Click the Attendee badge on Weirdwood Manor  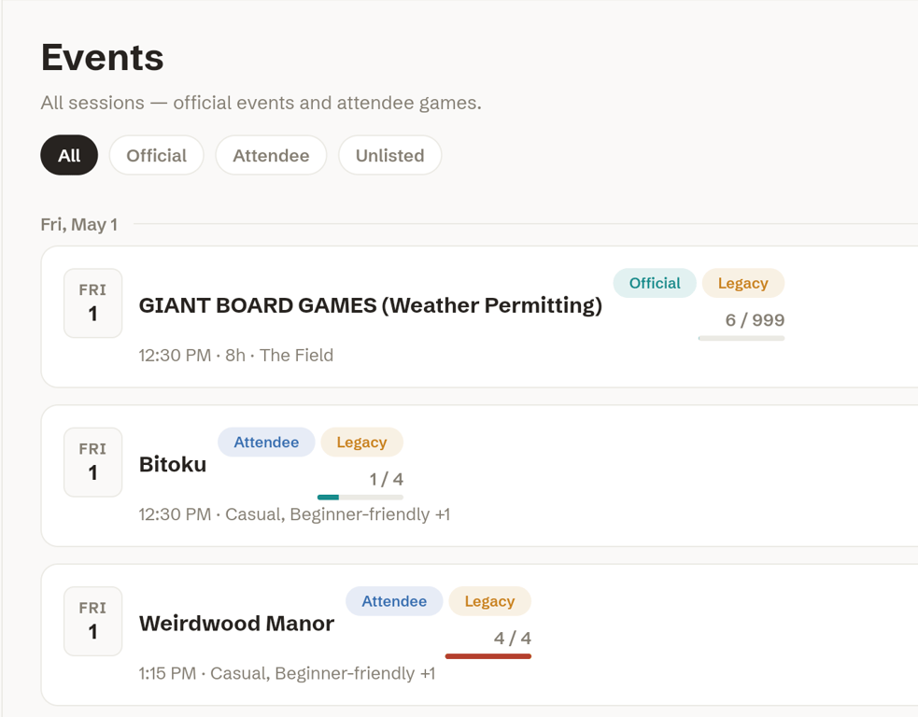pyautogui.click(x=394, y=601)
